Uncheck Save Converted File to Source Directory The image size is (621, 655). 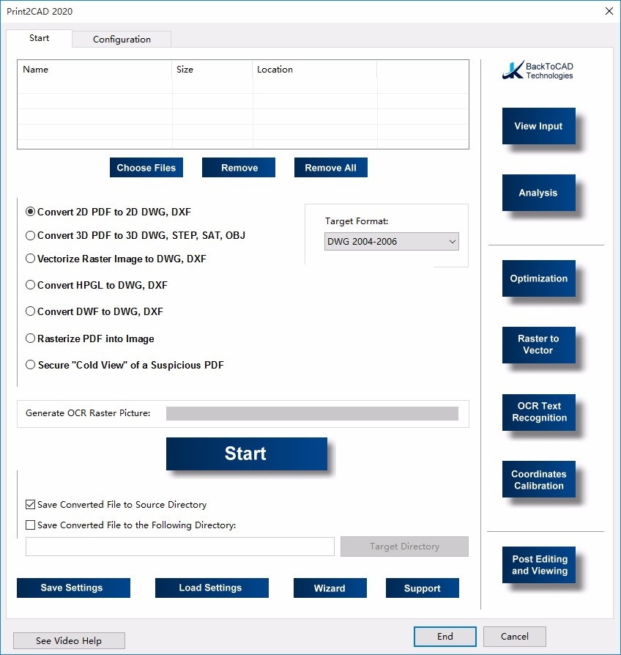pyautogui.click(x=30, y=505)
